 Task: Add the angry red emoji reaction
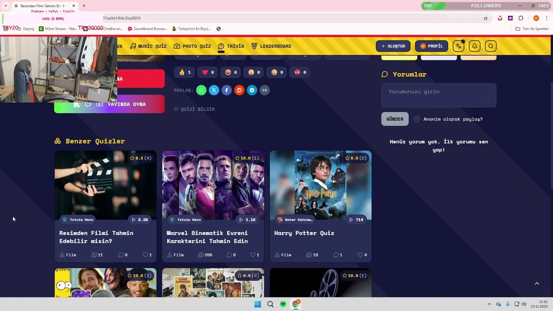point(300,72)
